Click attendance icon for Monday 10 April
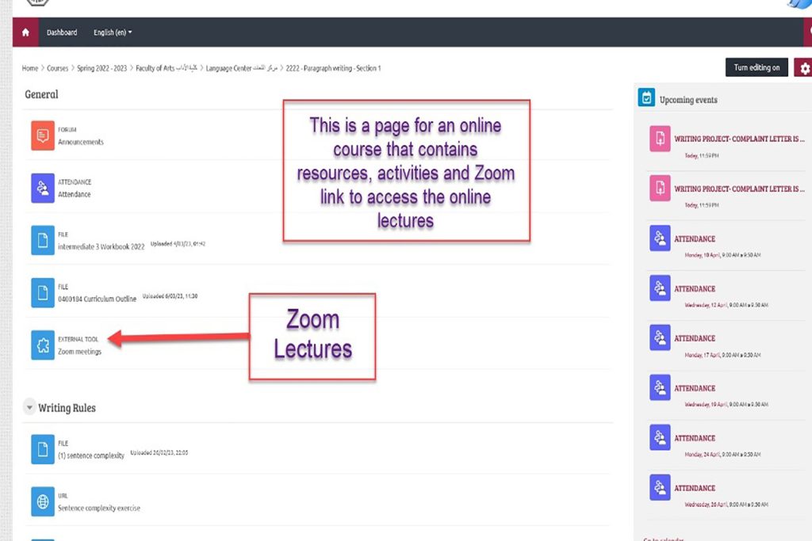This screenshot has width=812, height=541. point(660,238)
